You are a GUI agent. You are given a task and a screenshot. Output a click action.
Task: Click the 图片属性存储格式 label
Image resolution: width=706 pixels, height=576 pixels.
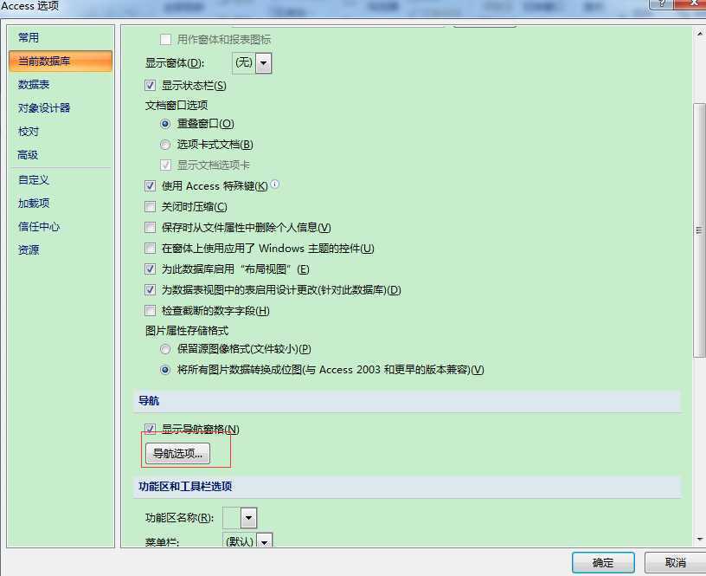(x=186, y=330)
